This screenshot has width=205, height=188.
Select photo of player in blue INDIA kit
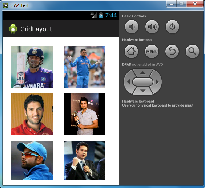tap(84, 67)
